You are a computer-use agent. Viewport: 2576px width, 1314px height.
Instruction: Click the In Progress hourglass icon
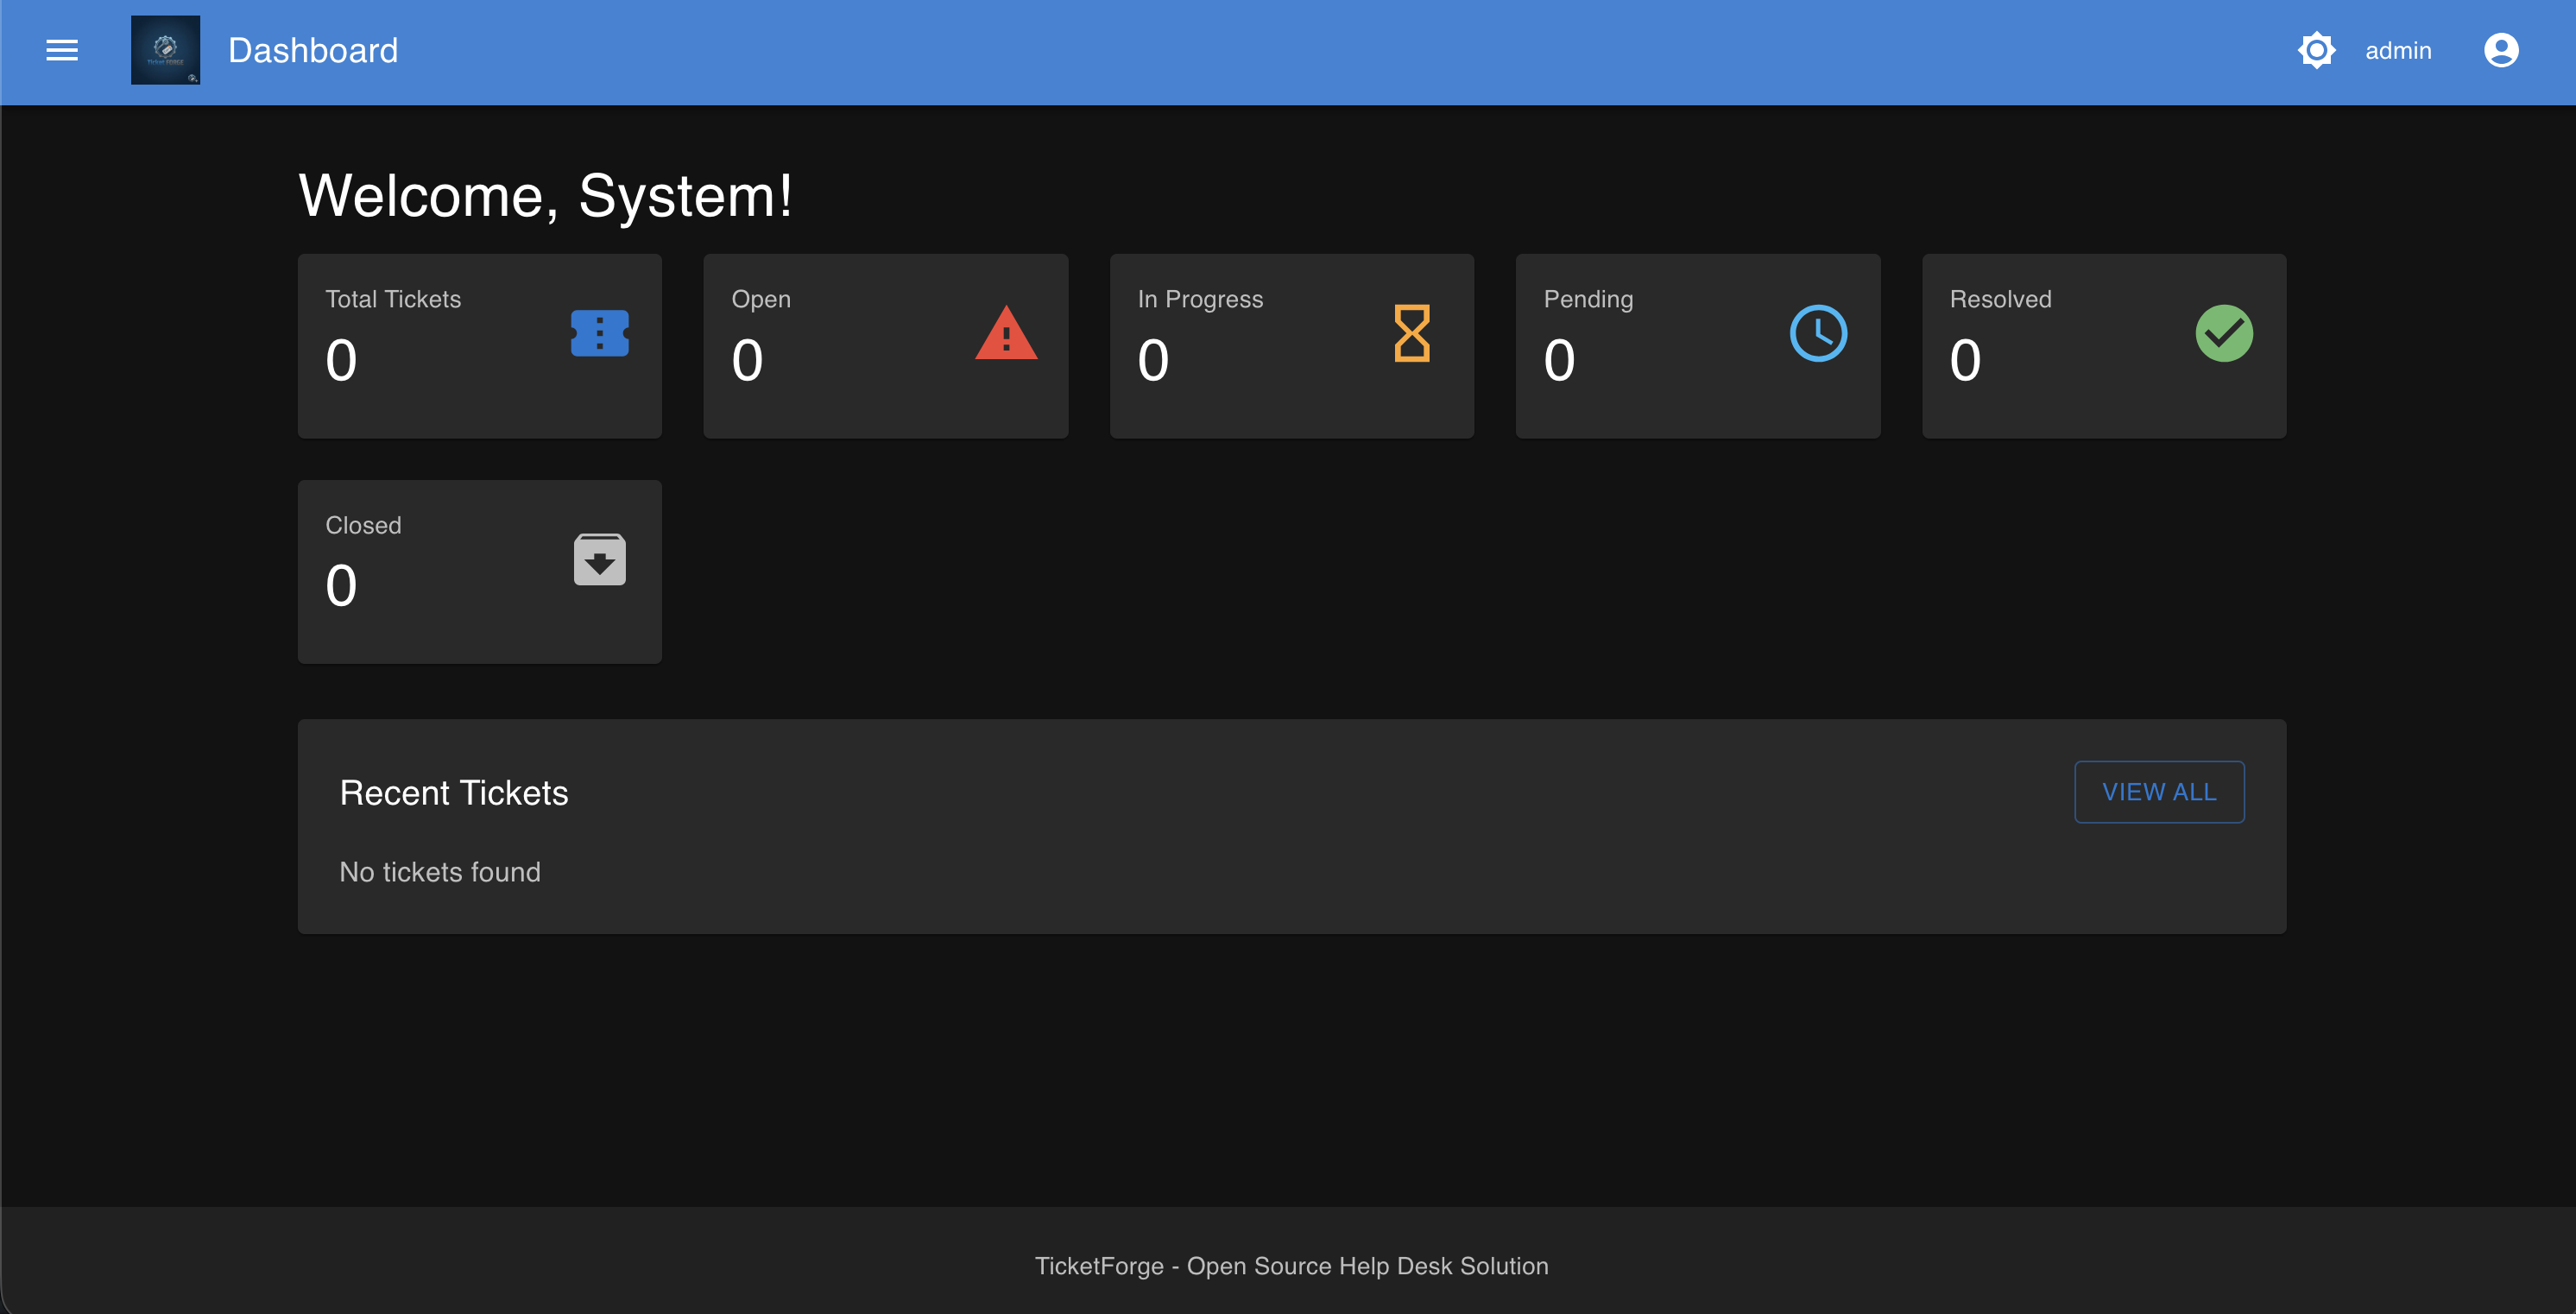(1411, 333)
